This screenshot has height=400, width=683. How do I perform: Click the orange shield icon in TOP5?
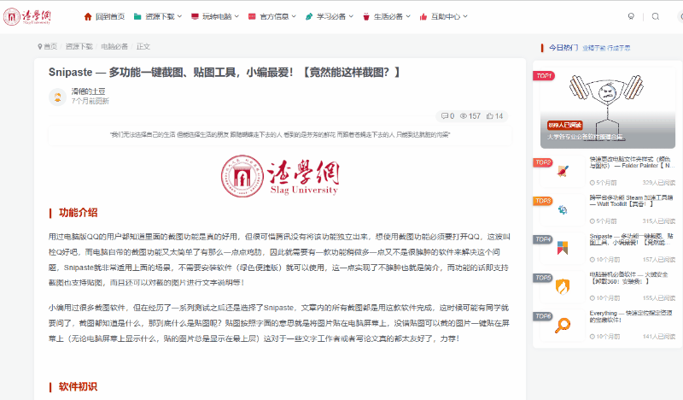(x=563, y=286)
